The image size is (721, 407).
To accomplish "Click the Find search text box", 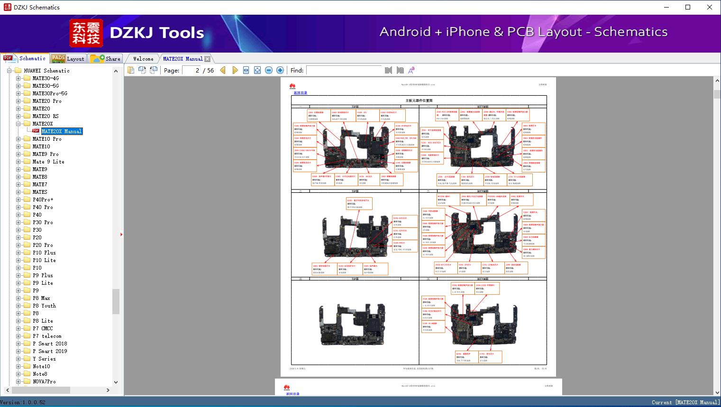I will point(344,70).
